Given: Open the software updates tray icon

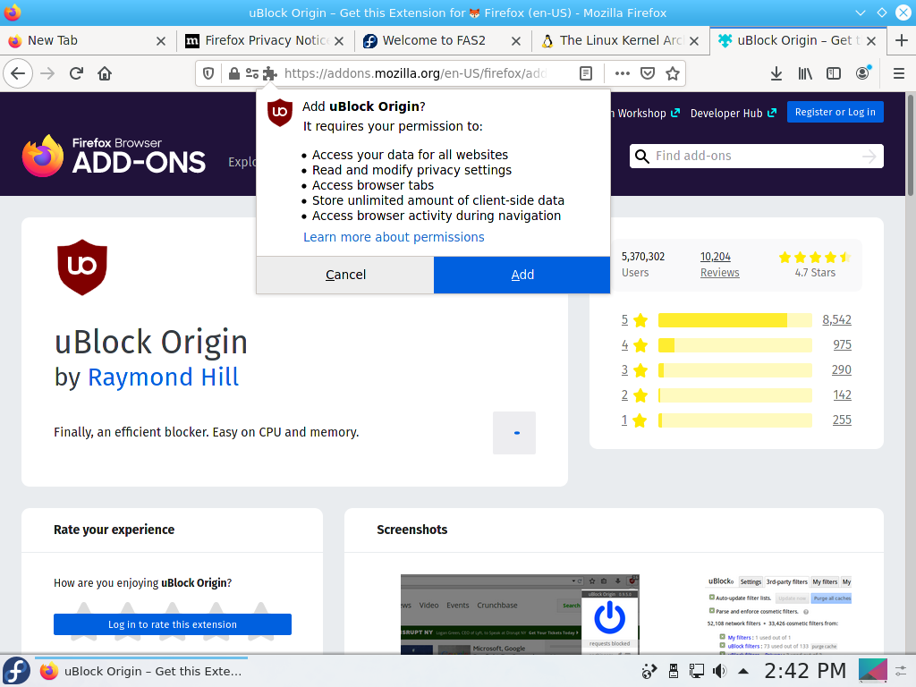Looking at the screenshot, I should [649, 671].
